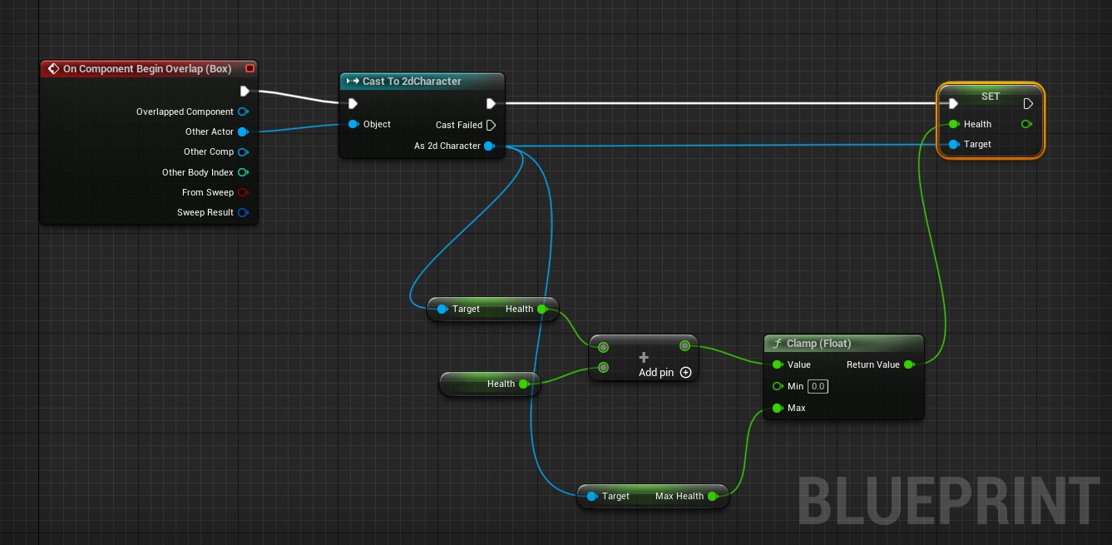The image size is (1112, 545).
Task: Click the SET node output execution pin
Action: point(1028,104)
